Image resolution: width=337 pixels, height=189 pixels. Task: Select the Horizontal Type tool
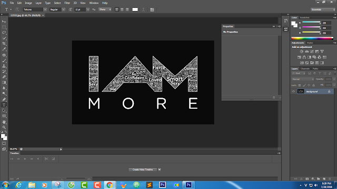[4, 105]
